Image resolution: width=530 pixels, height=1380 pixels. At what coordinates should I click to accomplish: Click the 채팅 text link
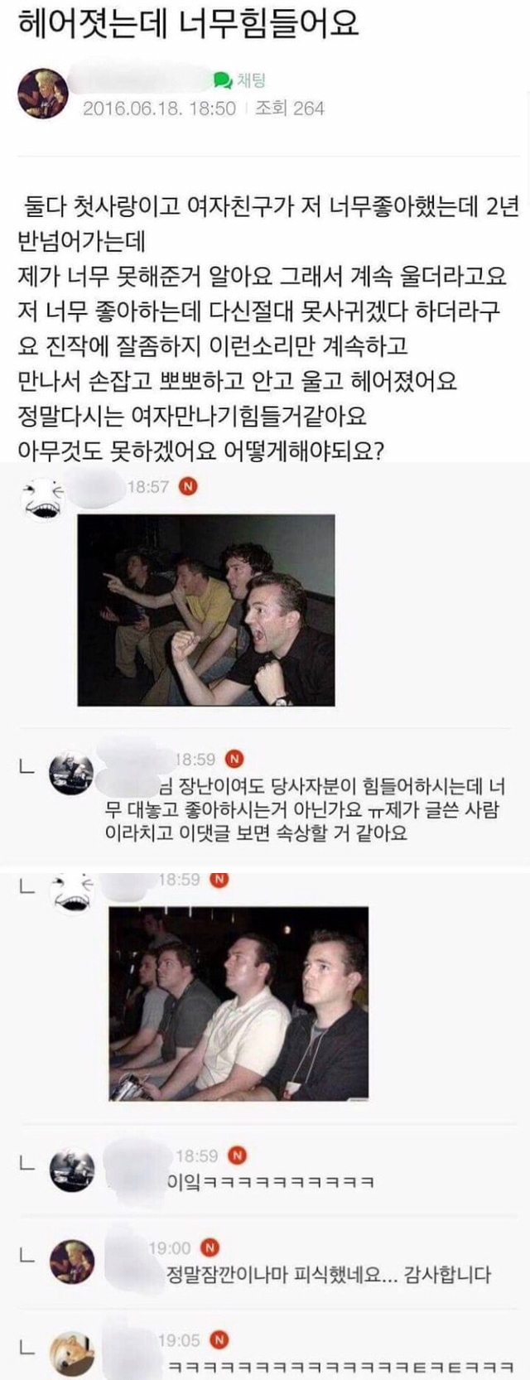(x=251, y=80)
